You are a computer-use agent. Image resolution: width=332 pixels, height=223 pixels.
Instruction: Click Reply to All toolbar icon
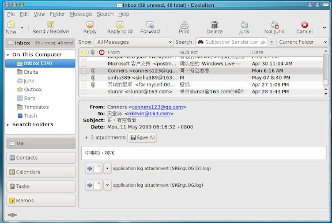coord(120,25)
